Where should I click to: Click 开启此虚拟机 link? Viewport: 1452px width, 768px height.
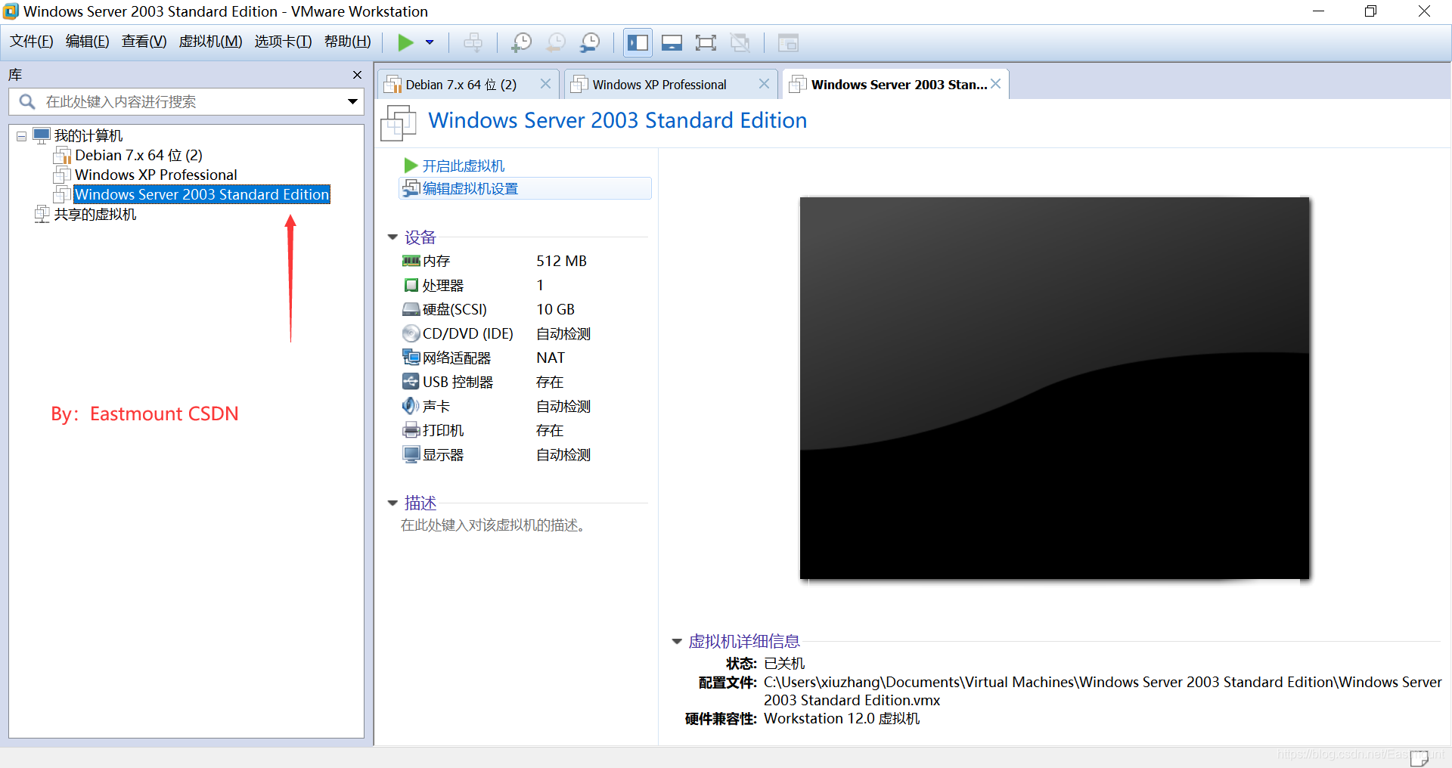coord(463,166)
